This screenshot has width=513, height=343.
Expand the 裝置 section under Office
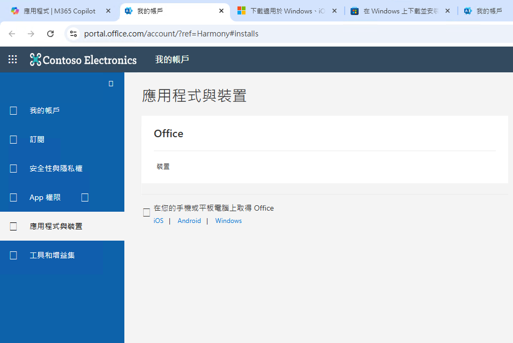163,167
